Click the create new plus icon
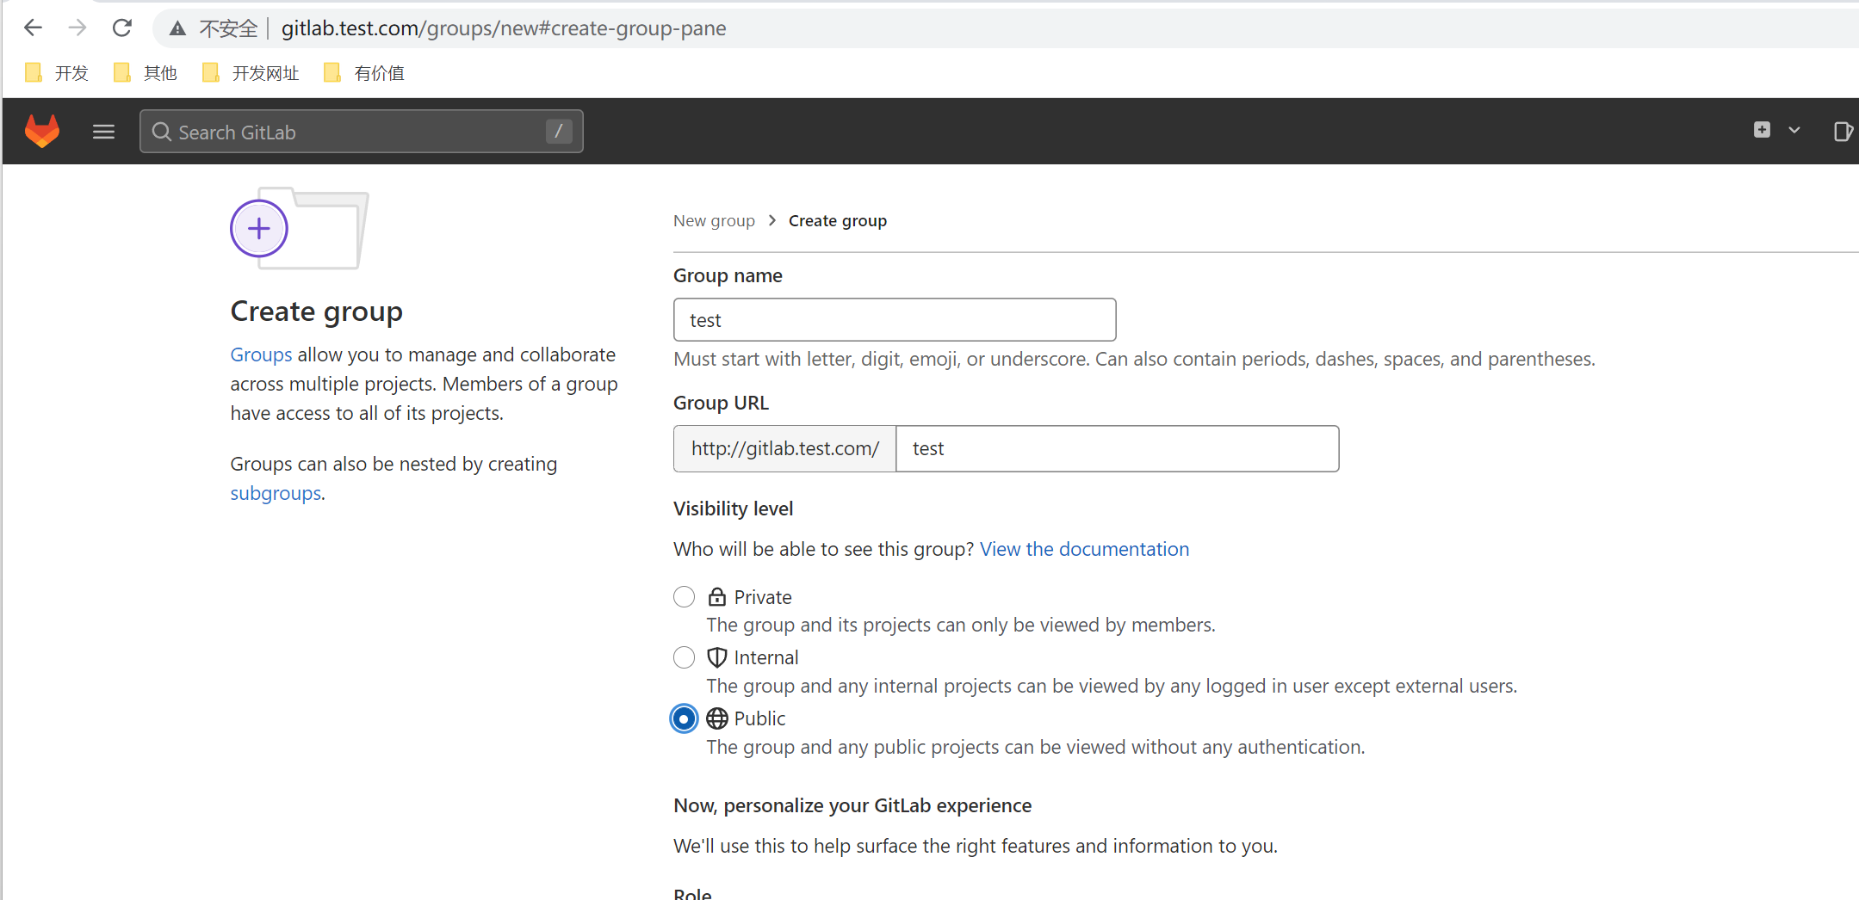 1762,130
